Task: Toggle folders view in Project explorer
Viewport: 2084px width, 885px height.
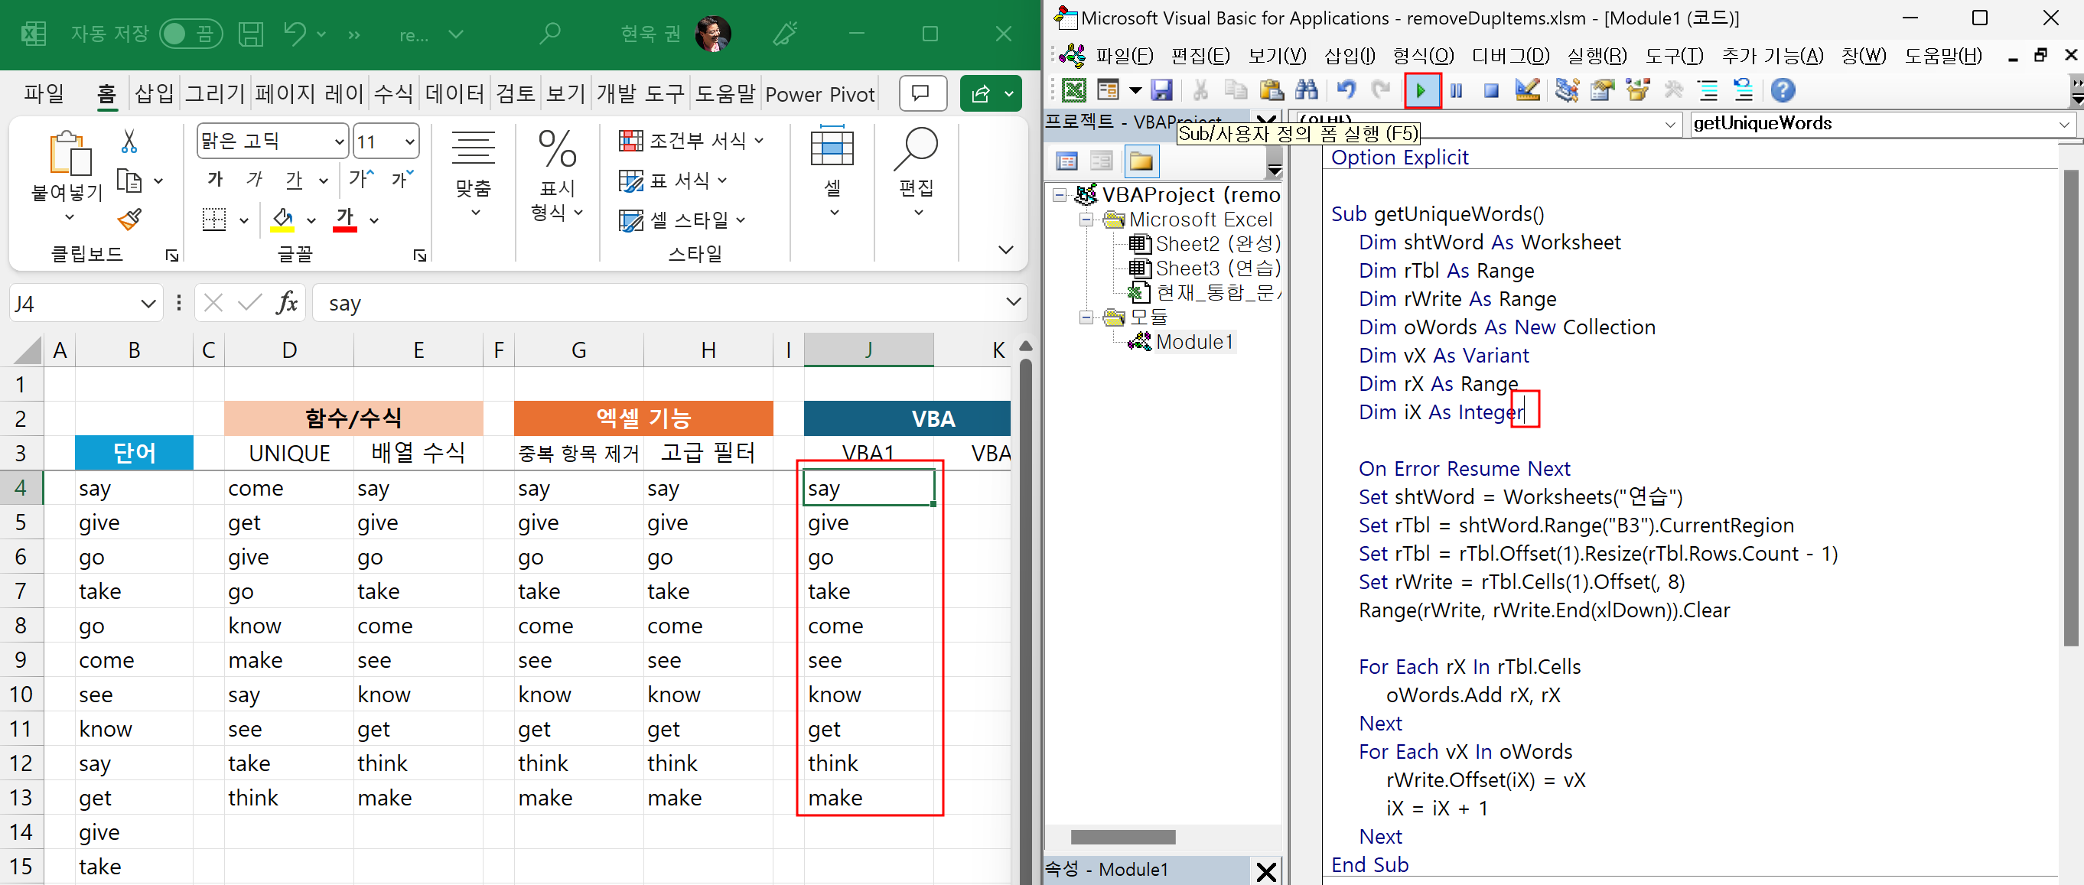Action: [x=1141, y=161]
